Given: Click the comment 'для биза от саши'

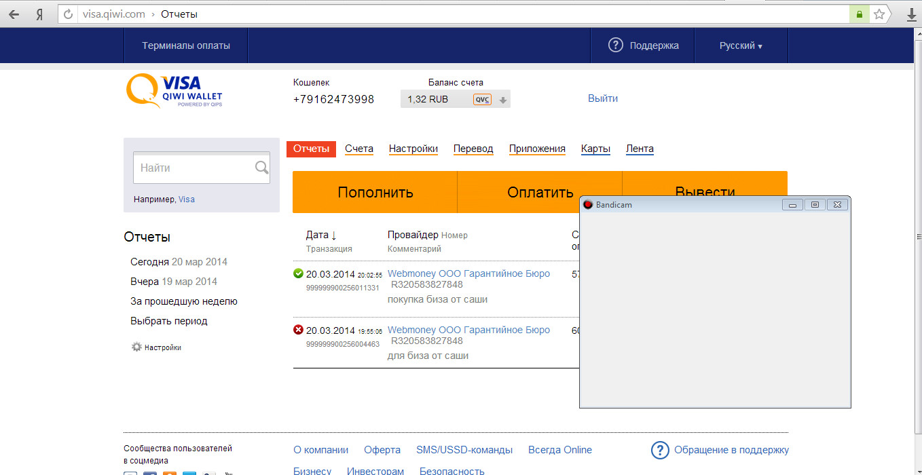Looking at the screenshot, I should pos(428,356).
